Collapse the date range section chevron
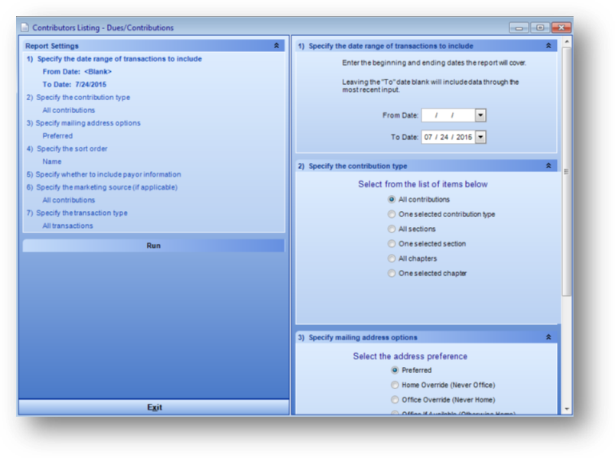This screenshot has height=458, width=615. (x=548, y=46)
